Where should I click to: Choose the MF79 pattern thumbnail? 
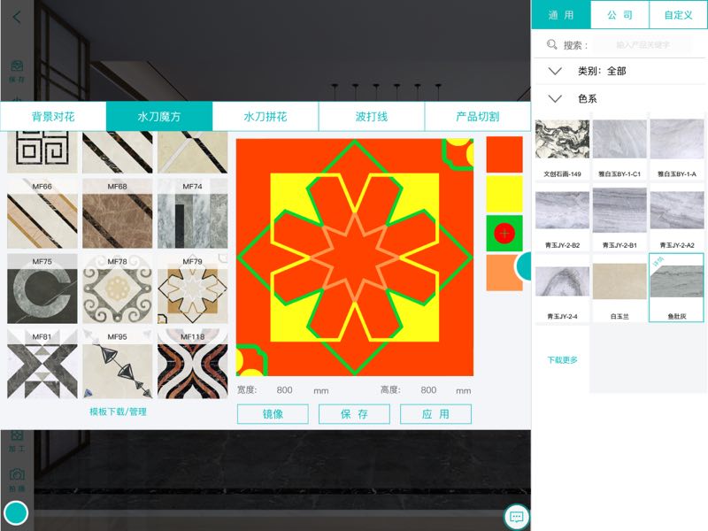click(x=192, y=289)
